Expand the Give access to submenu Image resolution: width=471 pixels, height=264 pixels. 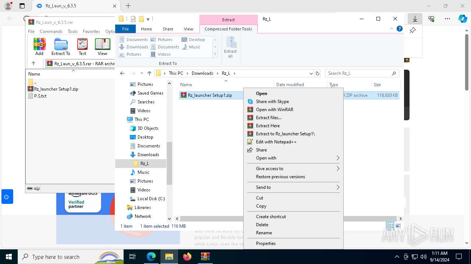click(293, 169)
